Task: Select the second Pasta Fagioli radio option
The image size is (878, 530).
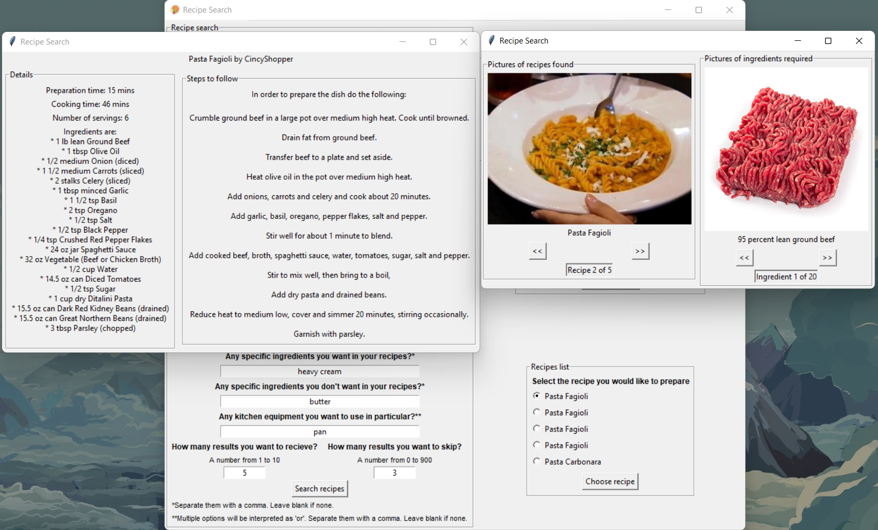Action: click(536, 412)
